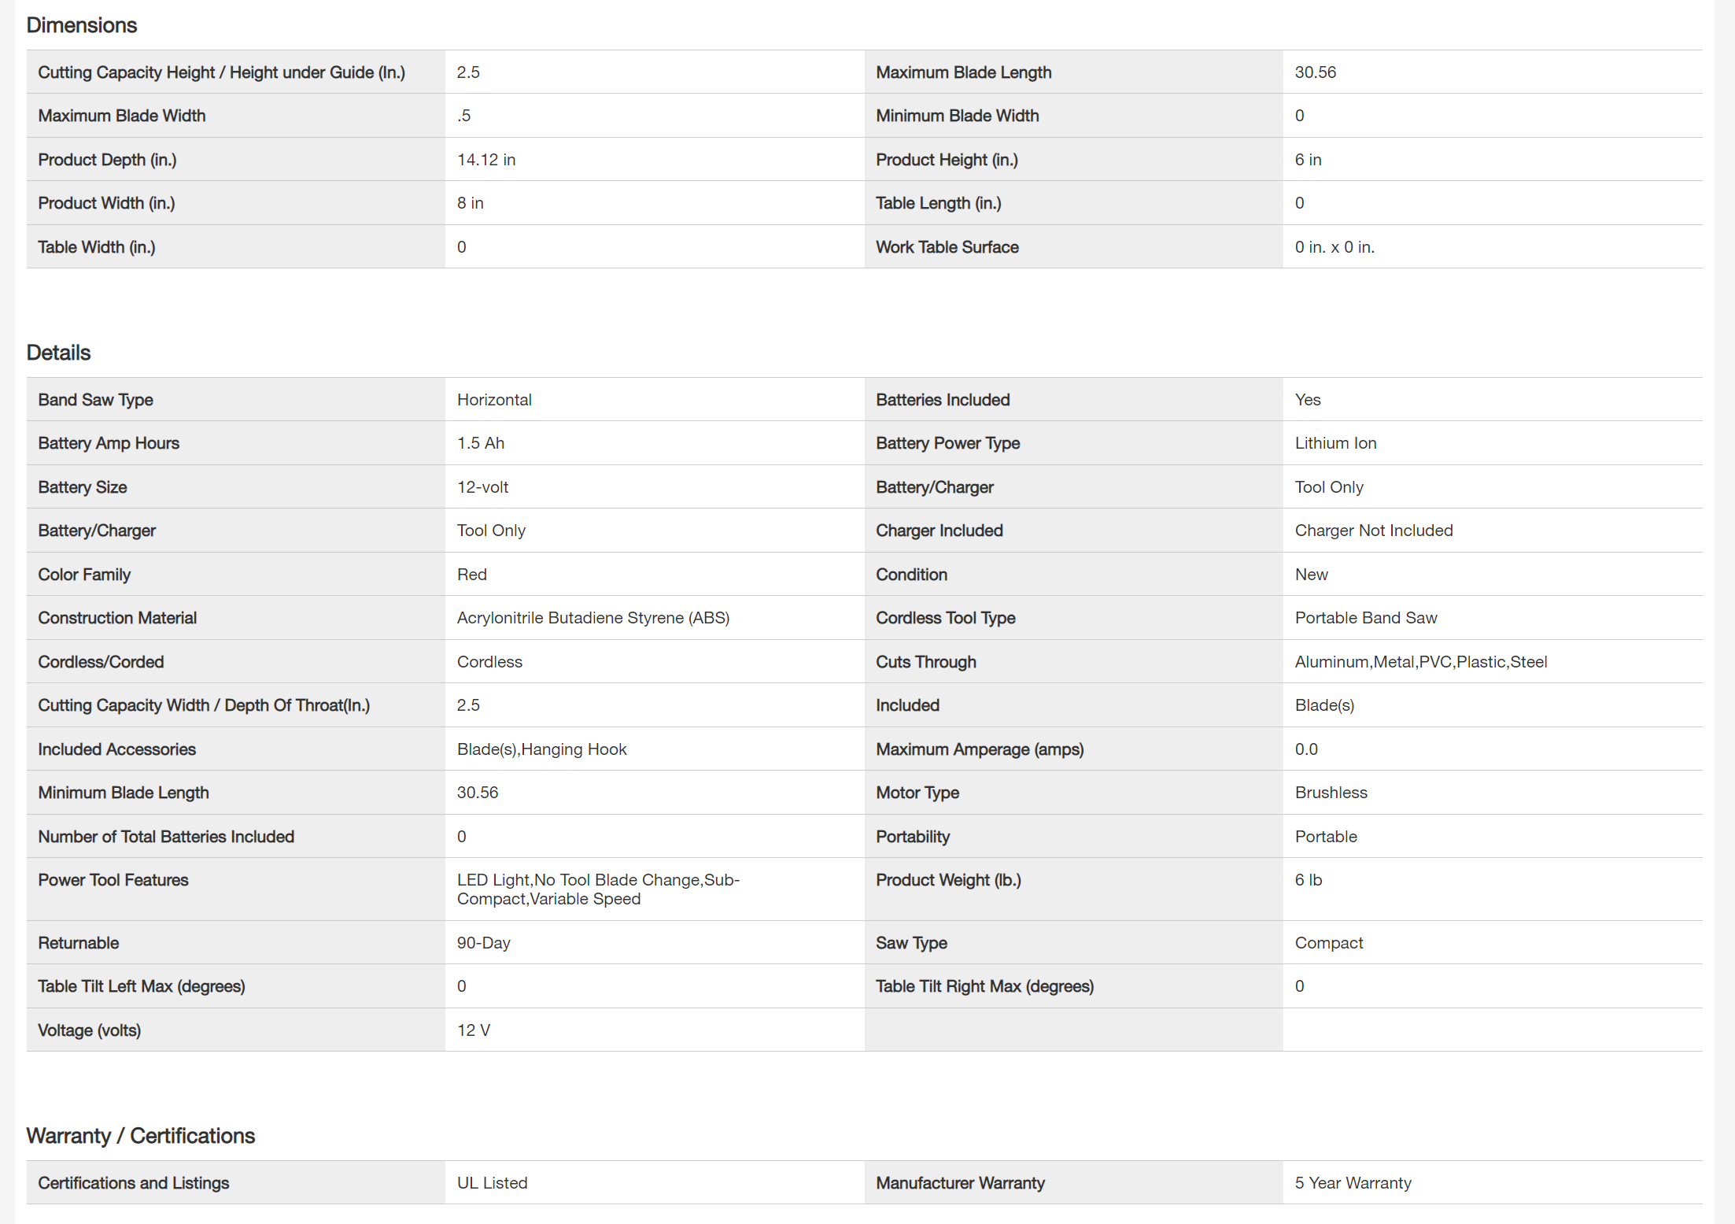Image resolution: width=1735 pixels, height=1224 pixels.
Task: Select the Horizontal band saw type value
Action: coord(494,400)
